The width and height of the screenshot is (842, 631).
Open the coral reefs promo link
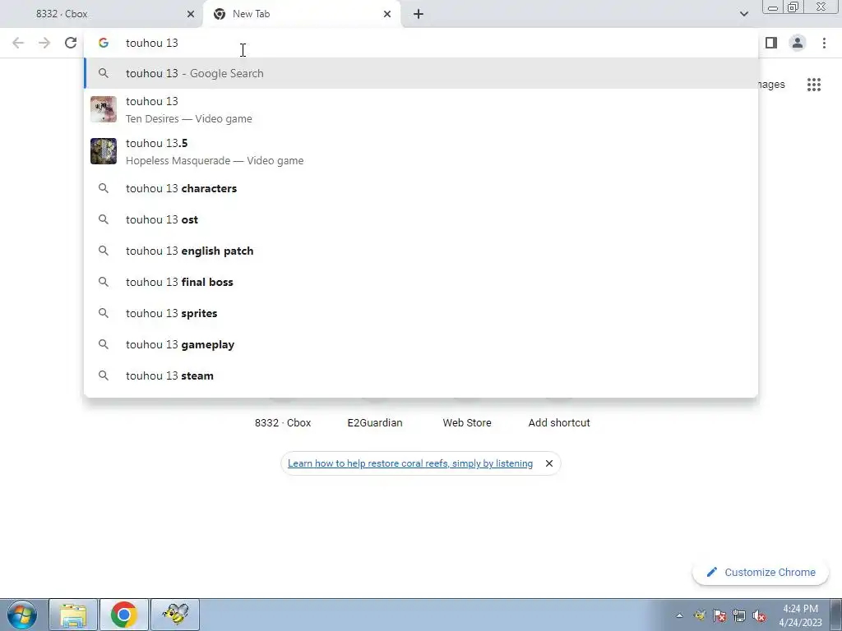click(x=410, y=463)
